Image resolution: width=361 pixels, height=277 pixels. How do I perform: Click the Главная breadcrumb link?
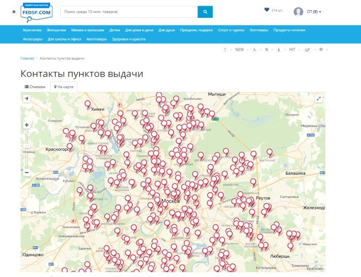[x=27, y=58]
